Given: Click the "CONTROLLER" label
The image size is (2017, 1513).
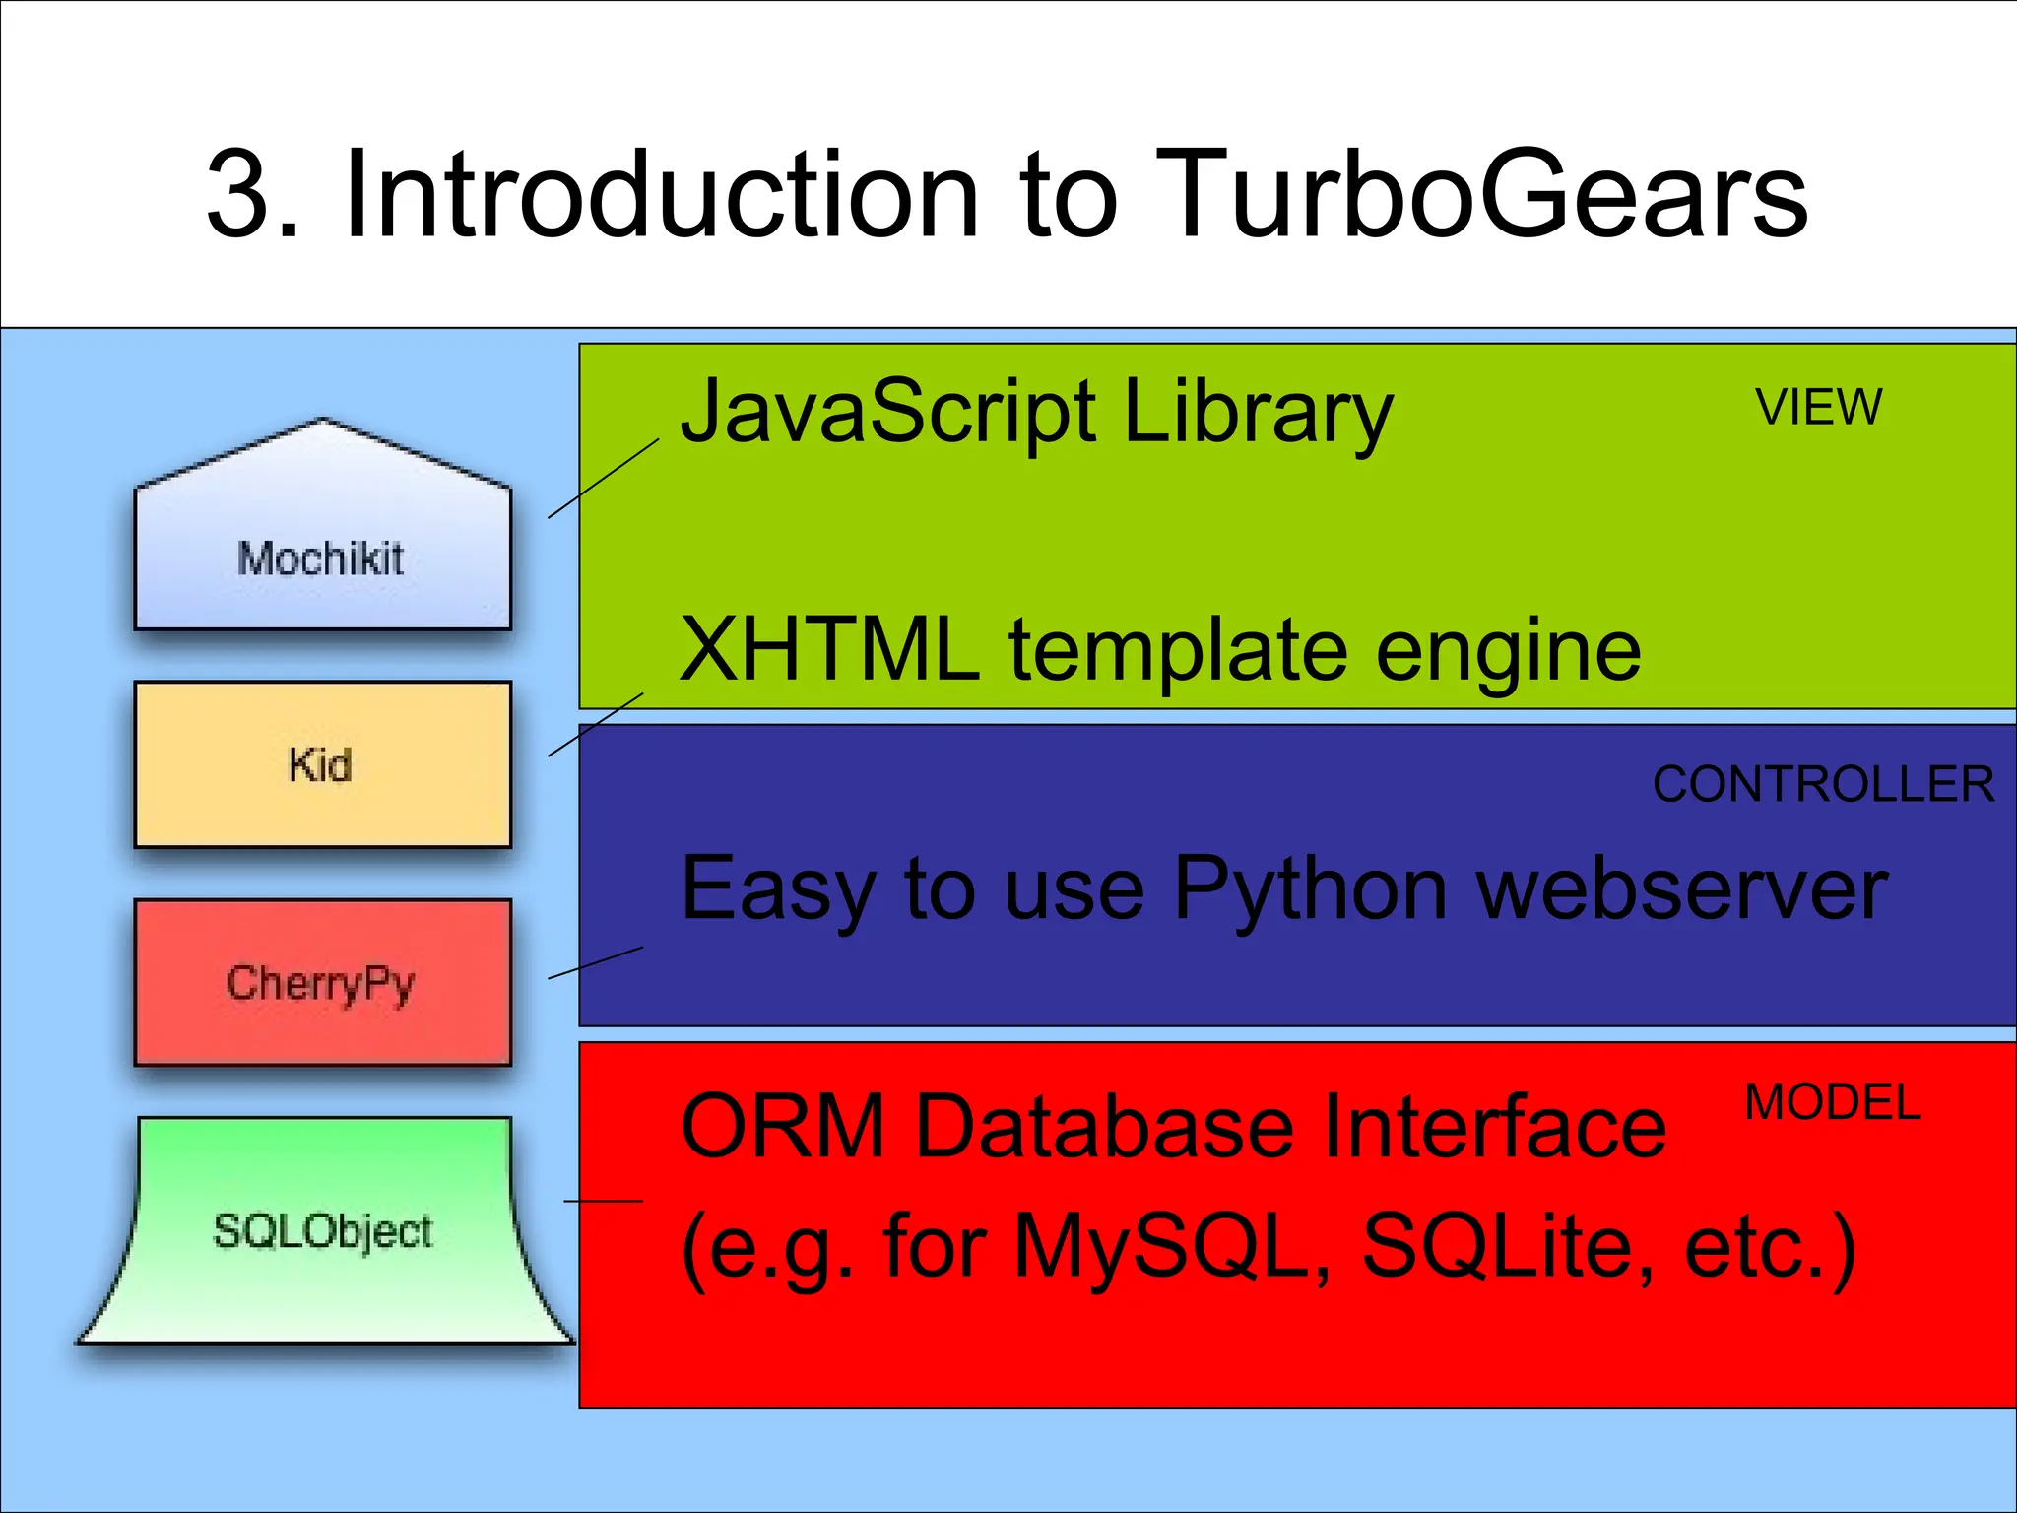Looking at the screenshot, I should point(1824,785).
